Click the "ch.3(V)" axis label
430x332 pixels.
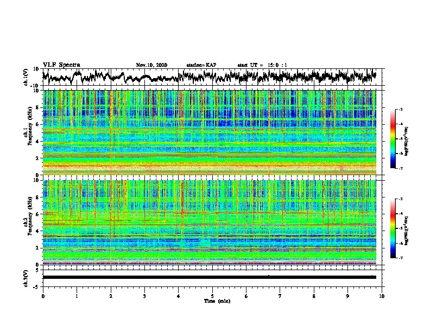pyautogui.click(x=26, y=278)
